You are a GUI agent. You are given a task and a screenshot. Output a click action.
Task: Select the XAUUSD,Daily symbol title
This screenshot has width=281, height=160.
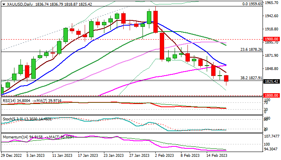click(20, 4)
